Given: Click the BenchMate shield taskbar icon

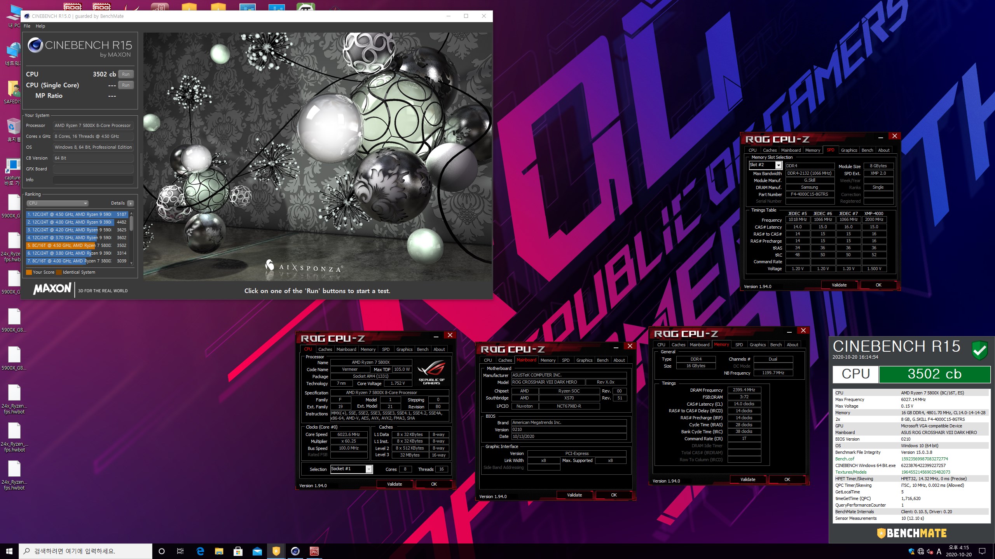Looking at the screenshot, I should coord(276,551).
